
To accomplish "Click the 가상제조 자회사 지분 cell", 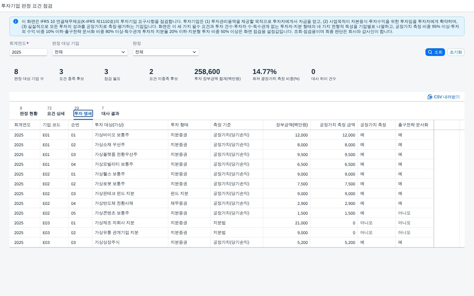I will (130, 223).
